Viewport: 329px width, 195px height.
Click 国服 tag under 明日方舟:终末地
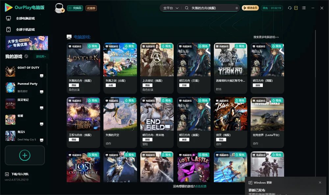tap(147, 140)
